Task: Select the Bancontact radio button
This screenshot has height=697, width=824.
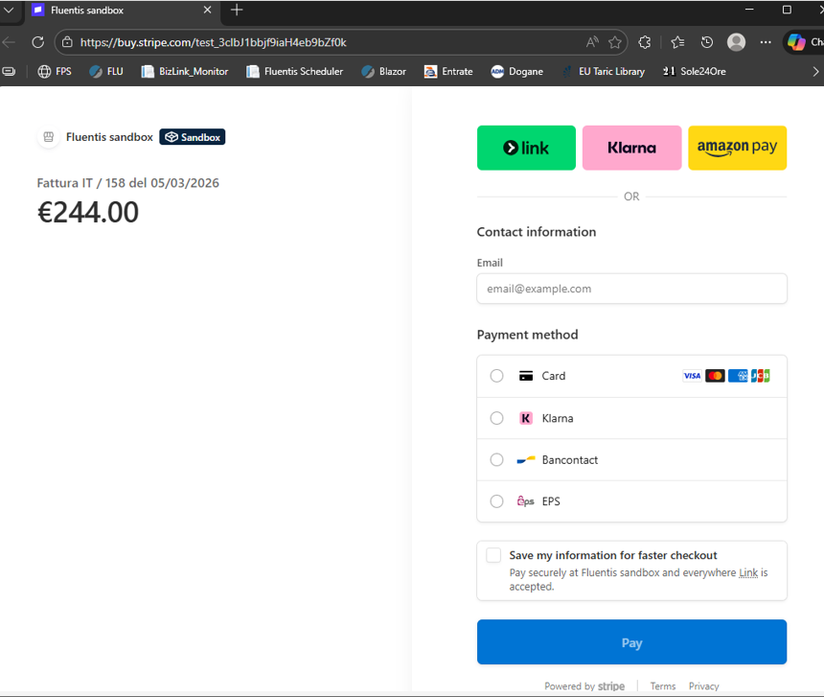Action: pyautogui.click(x=496, y=459)
